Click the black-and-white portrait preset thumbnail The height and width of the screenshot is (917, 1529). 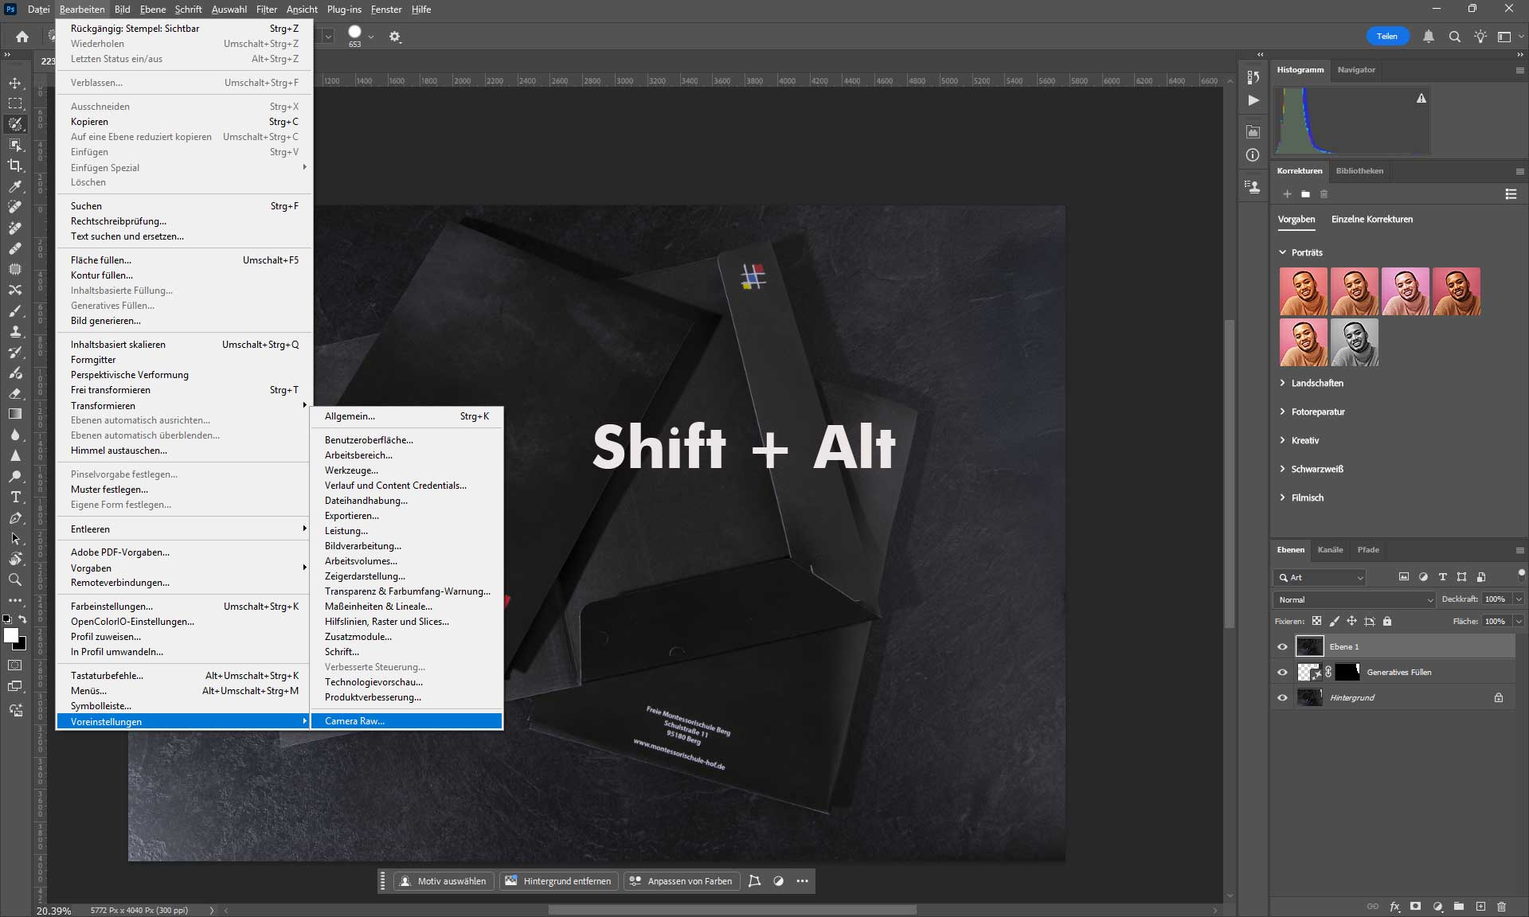tap(1355, 342)
